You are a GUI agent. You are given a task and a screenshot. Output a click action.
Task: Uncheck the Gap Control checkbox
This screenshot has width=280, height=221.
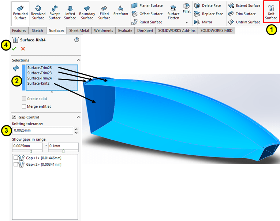pyautogui.click(x=14, y=117)
